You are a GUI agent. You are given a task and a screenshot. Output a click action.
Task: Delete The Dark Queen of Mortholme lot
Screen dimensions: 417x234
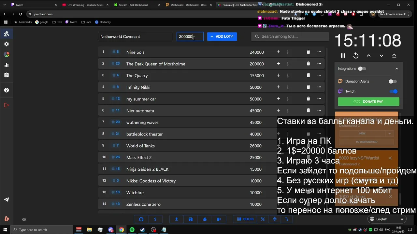coord(308,64)
